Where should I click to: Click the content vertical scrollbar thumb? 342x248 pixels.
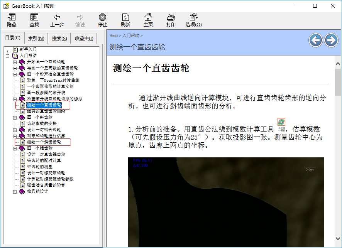coord(338,82)
